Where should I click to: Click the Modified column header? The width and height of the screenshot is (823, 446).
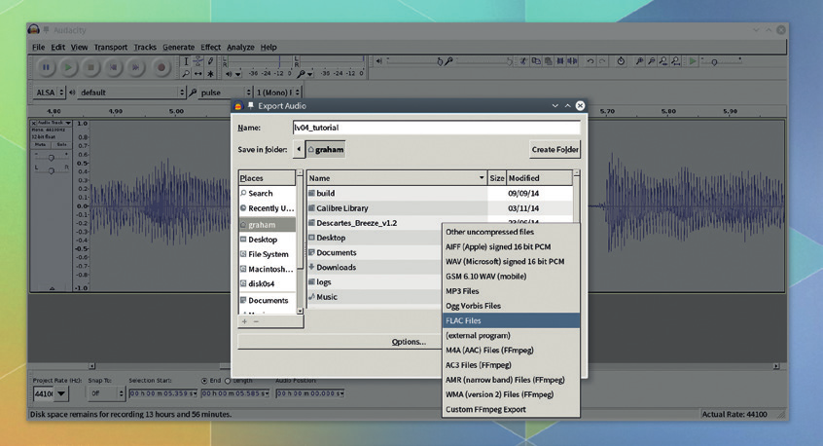pos(539,178)
